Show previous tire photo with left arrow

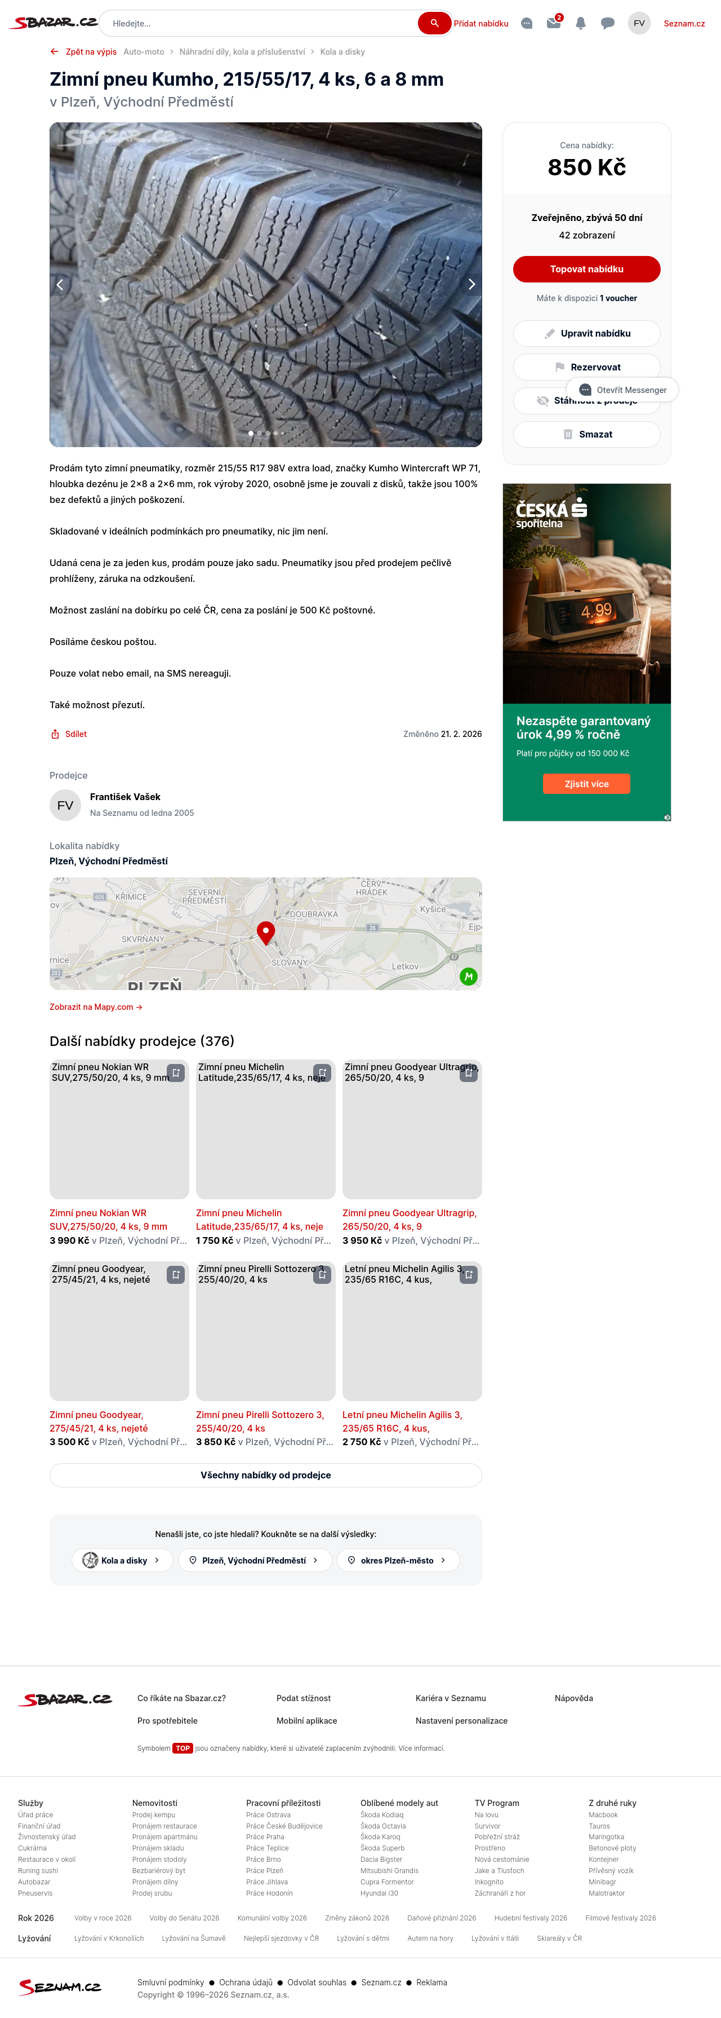click(x=60, y=284)
